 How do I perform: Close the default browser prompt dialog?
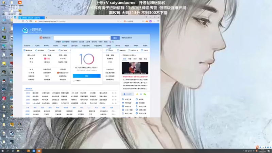pos(101,50)
